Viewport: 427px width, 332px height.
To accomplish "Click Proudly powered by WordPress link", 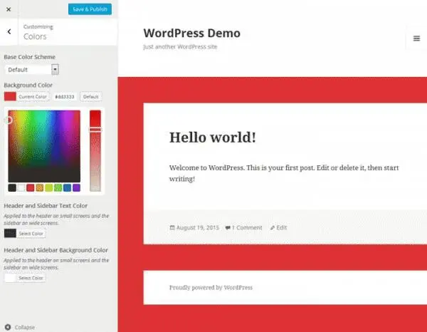I will click(x=211, y=288).
